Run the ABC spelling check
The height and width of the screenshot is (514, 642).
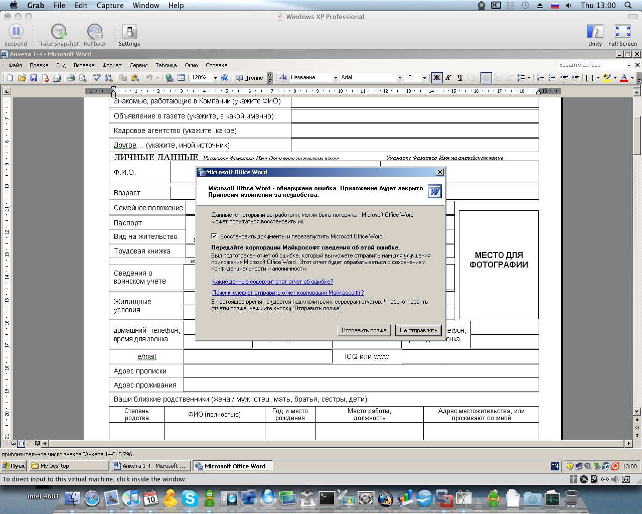97,78
